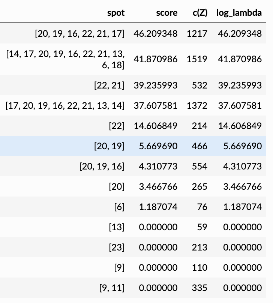273x303 pixels.
Task: Select spot cell [17, 20, 19, 16, 22, 21, 13, 14]
Action: [x=65, y=106]
